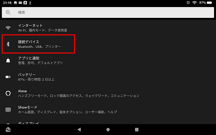Tap the display icon beside Showモード
Screen dimensions: 216x135
[8, 110]
